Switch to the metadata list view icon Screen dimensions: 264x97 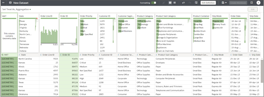(175, 3)
